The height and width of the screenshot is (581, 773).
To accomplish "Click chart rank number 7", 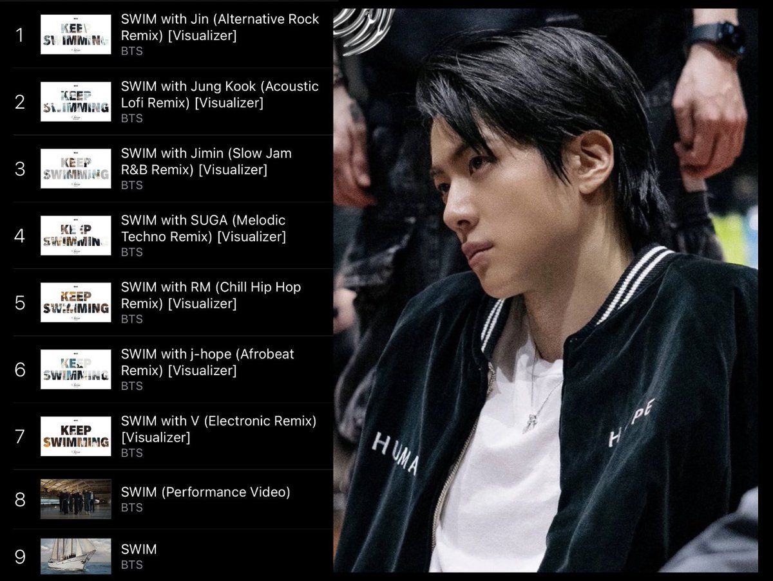I will (20, 436).
